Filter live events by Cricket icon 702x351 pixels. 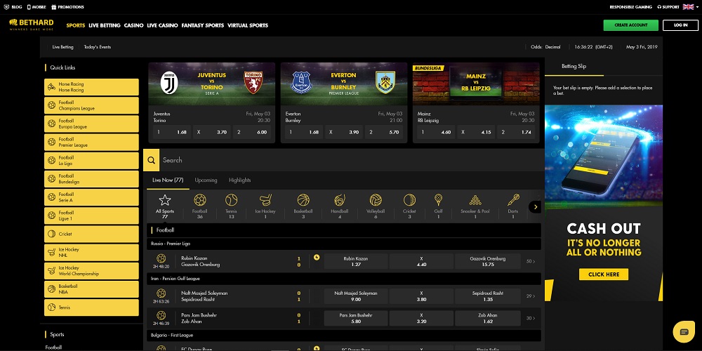click(409, 200)
